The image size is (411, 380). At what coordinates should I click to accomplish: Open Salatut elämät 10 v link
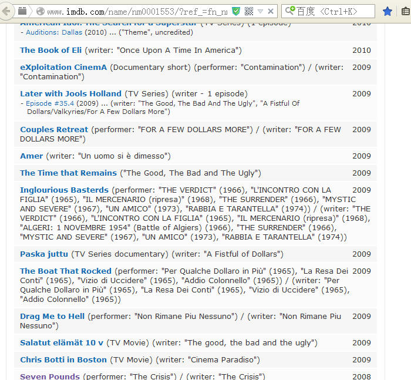click(x=62, y=343)
